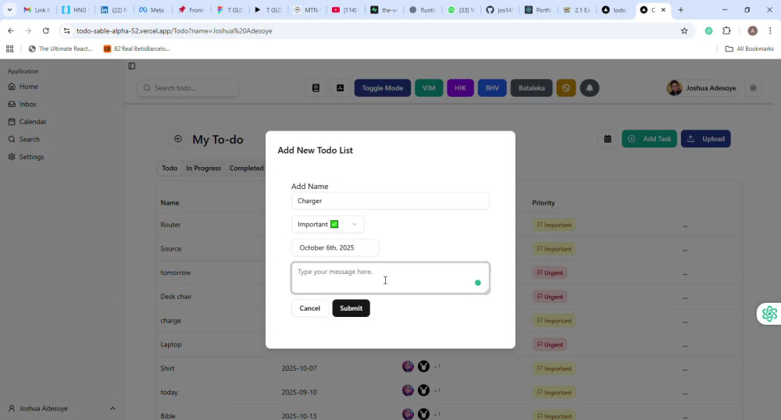781x420 pixels.
Task: Open The Ultimate React bookmark
Action: [x=61, y=48]
